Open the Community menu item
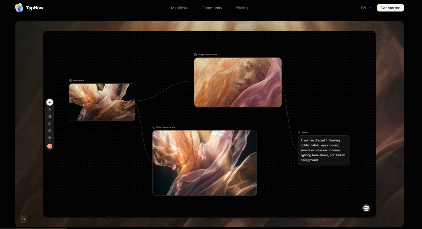The height and width of the screenshot is (229, 422). click(x=212, y=8)
